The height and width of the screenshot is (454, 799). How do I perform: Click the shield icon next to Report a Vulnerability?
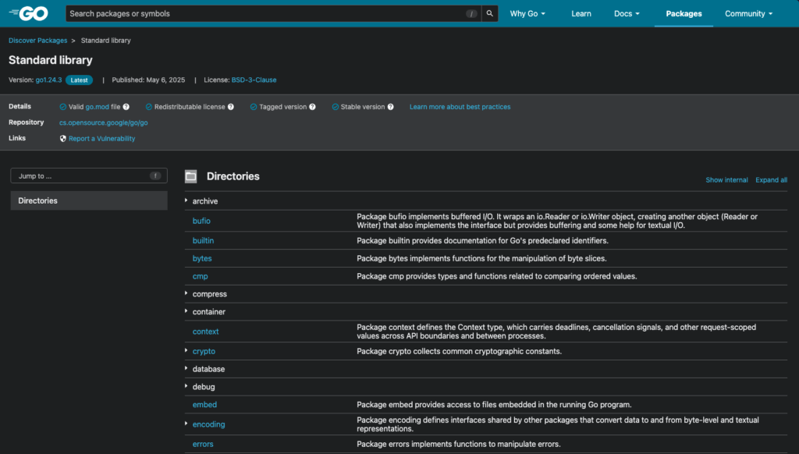pos(63,139)
